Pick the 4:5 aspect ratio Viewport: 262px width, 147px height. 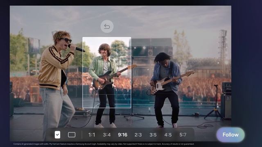pos(168,135)
